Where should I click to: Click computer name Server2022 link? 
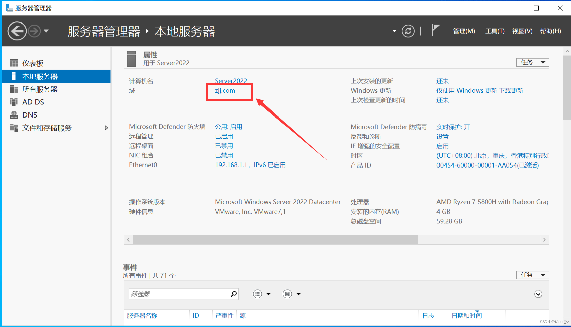coord(231,81)
